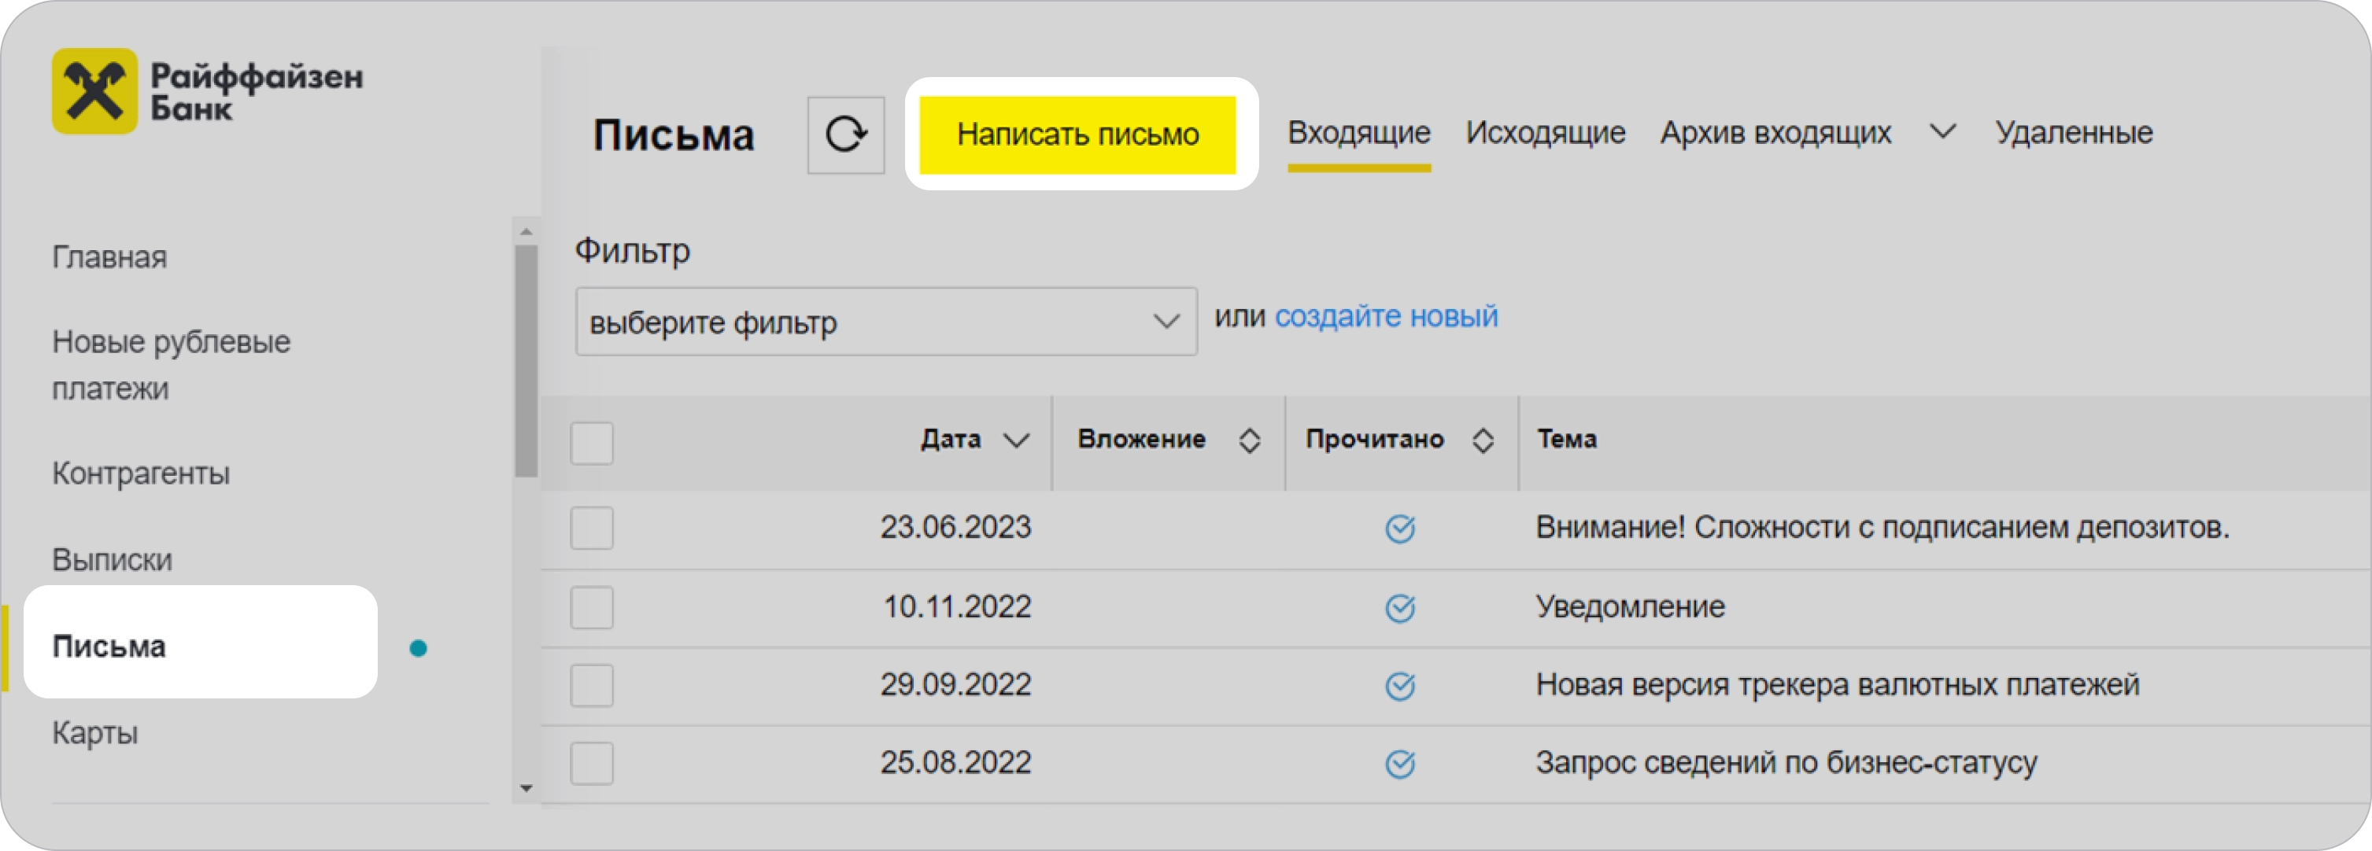Open Выписки in sidebar
2372x851 pixels.
coord(112,559)
